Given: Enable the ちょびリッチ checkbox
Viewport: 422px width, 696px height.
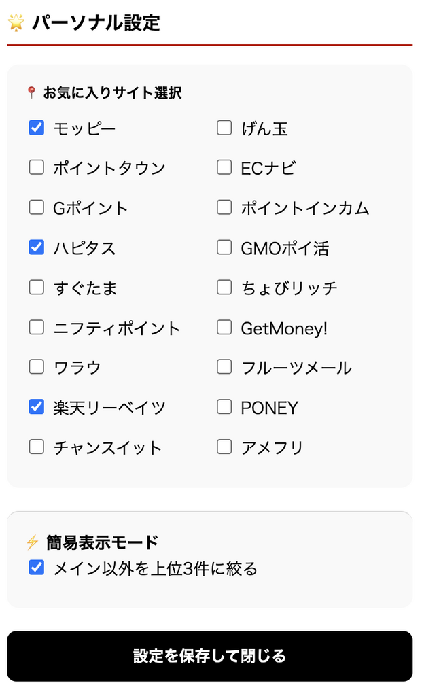Looking at the screenshot, I should click(224, 288).
